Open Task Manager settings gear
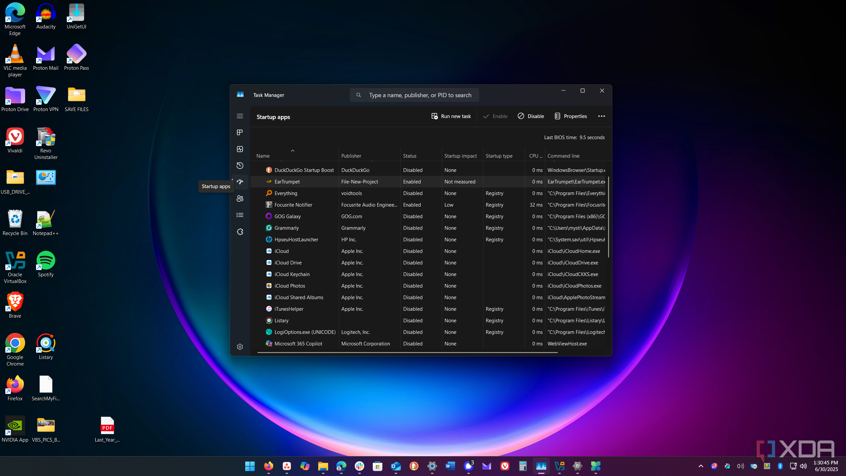 coord(240,347)
